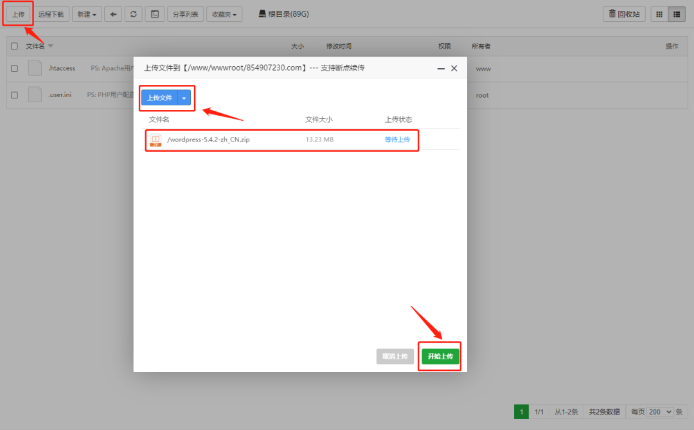The image size is (694, 430).
Task: Click the 等待上传 status link
Action: [x=397, y=139]
